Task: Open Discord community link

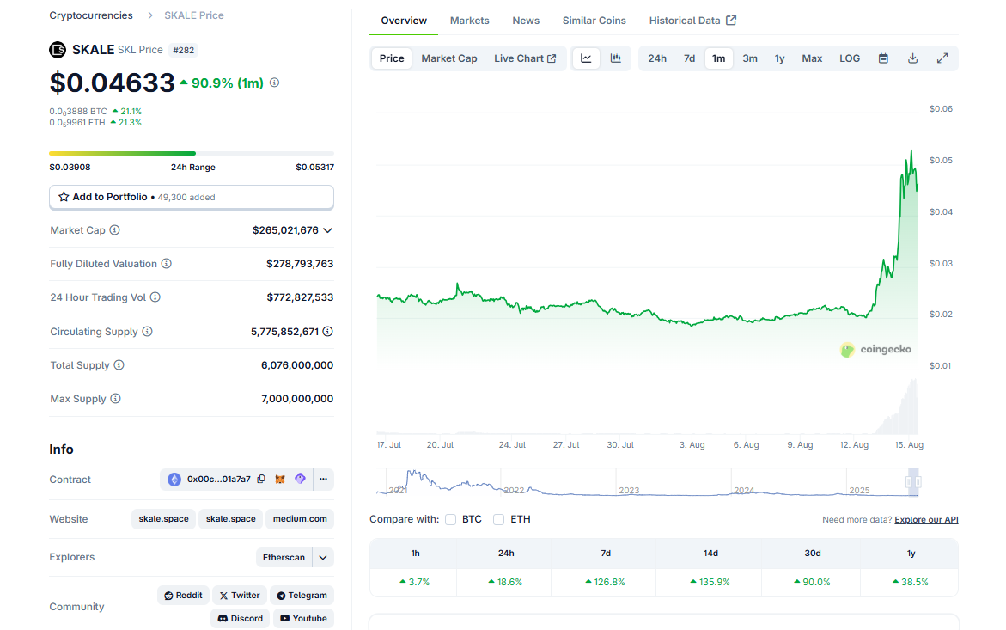Action: (x=240, y=619)
